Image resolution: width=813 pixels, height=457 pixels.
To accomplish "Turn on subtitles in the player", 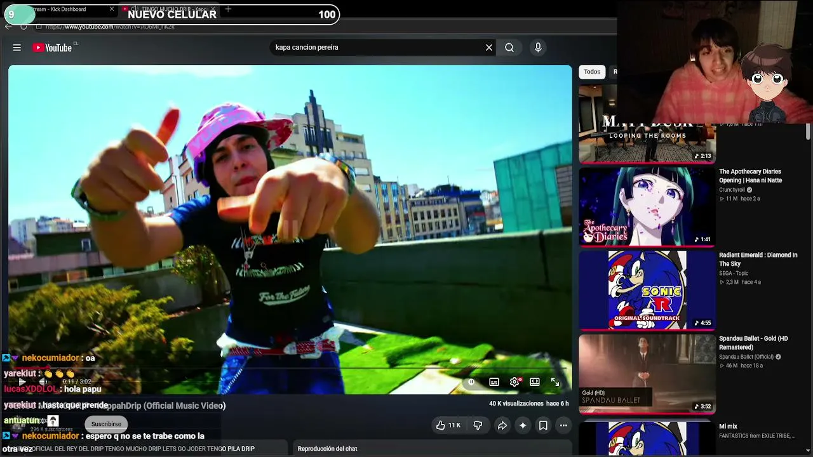I will tap(494, 382).
